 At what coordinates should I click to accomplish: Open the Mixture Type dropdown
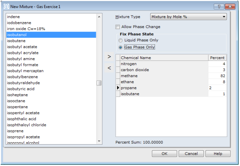point(188,17)
